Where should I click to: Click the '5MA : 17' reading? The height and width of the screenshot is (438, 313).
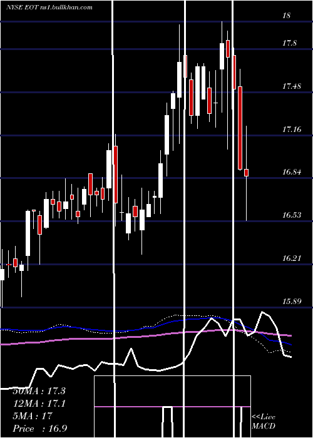[33, 416]
